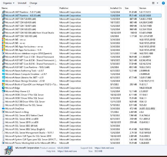
Task: Click the .NET SDK 7.0.407 installer icon
Action: 3,26
